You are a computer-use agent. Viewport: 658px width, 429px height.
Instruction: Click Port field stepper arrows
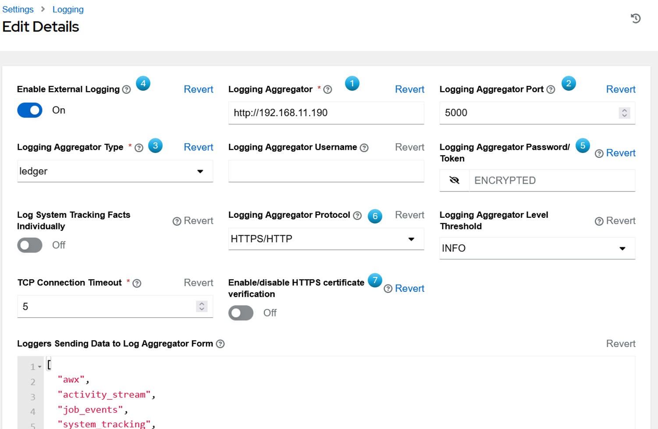pos(625,113)
